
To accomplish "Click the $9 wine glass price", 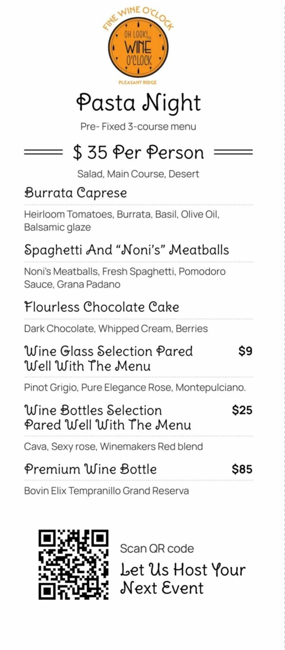I will point(245,351).
